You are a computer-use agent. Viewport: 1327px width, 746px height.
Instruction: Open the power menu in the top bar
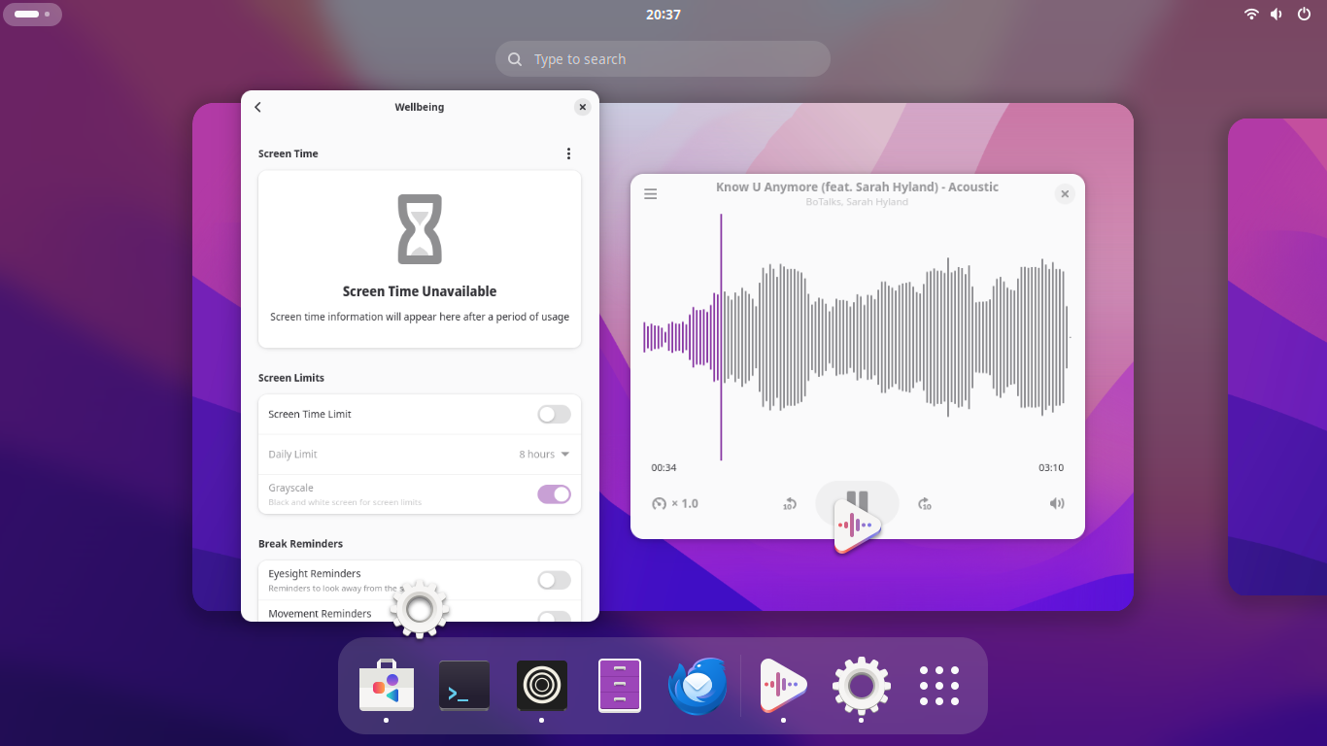[x=1304, y=14]
